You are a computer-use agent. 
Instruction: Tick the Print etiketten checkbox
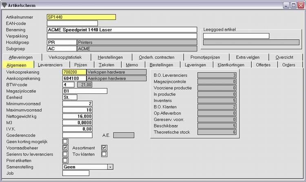tap(65, 160)
